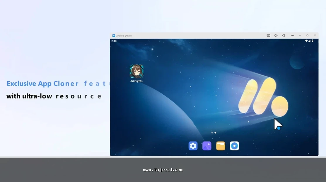Tap the Wi-Fi status icon
Image resolution: width=326 pixels, height=182 pixels.
click(306, 41)
